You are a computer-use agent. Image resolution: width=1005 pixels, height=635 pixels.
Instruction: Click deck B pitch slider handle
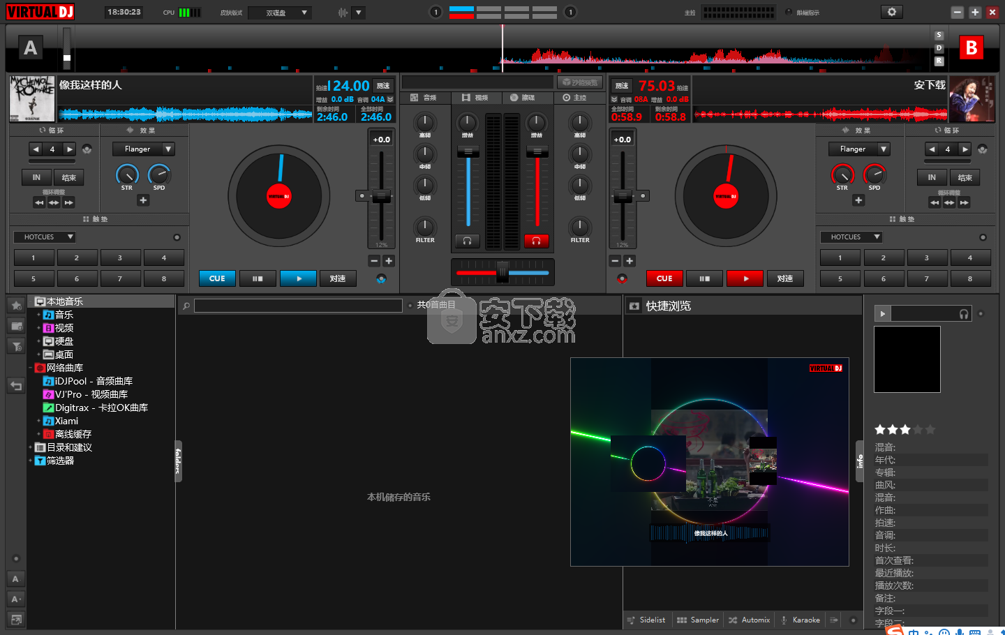pyautogui.click(x=621, y=196)
